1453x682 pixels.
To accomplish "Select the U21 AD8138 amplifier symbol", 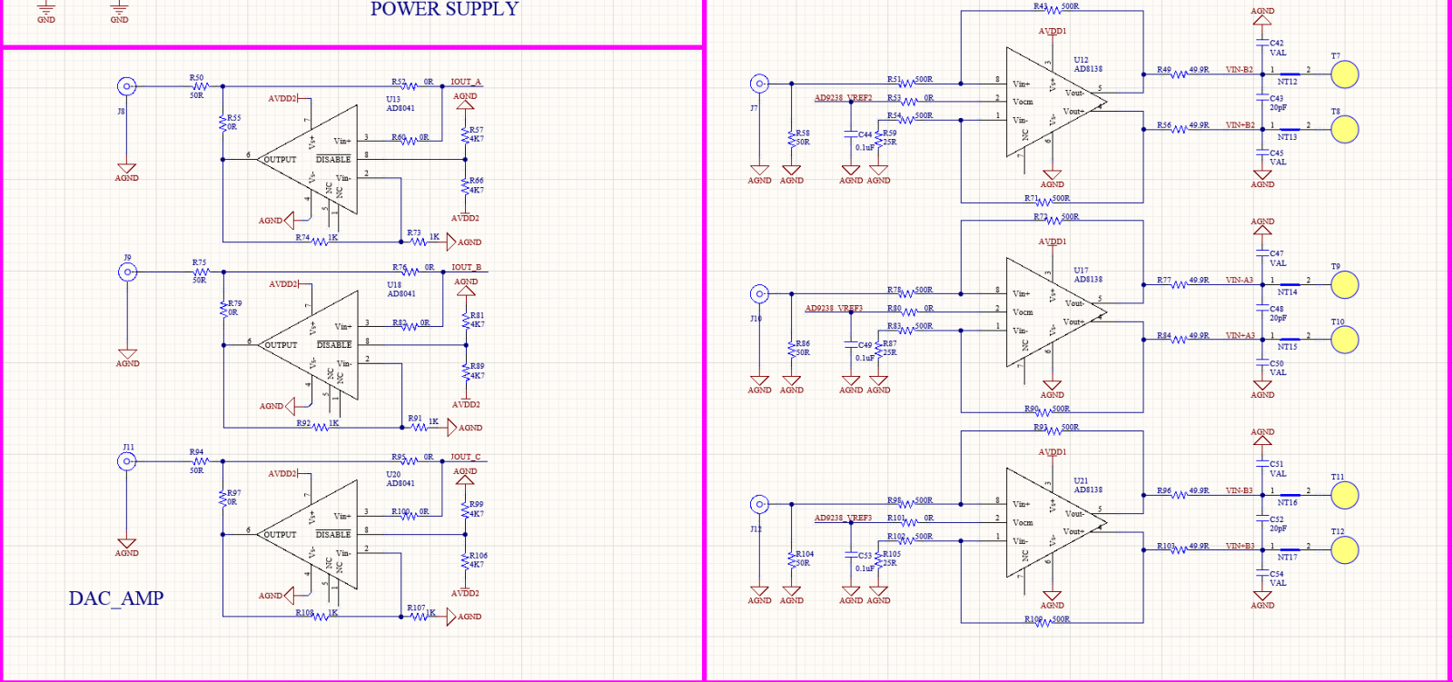I will [1053, 523].
